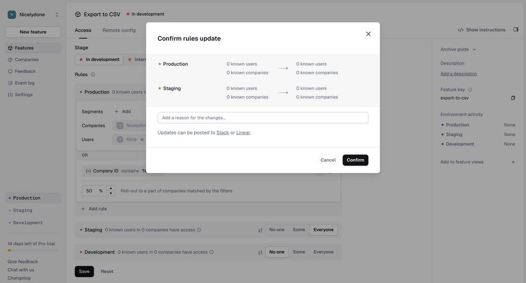
Task: Click the Feedback speech icon
Action: 10,71
